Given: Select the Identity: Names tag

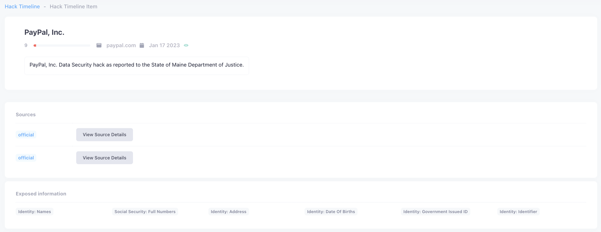Looking at the screenshot, I should [35, 212].
